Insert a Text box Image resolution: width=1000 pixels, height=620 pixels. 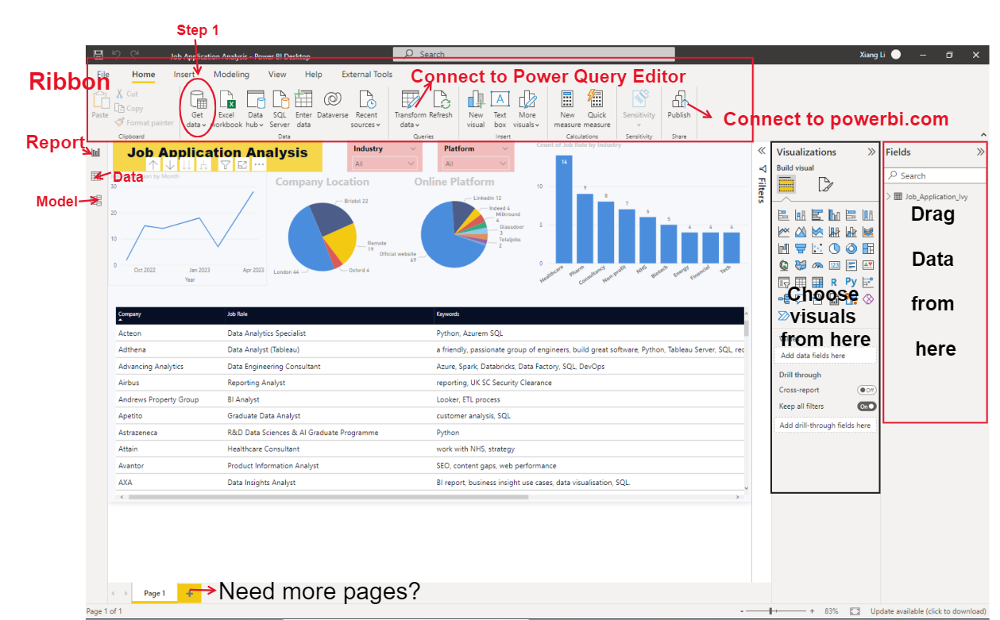(500, 102)
